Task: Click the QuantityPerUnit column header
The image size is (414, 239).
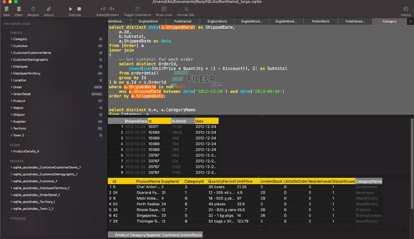Action: 222,181
